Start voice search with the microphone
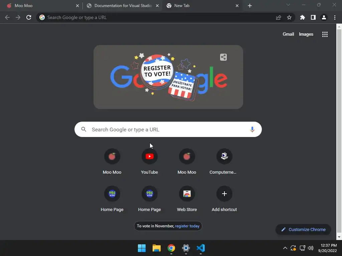The height and width of the screenshot is (256, 342). [x=252, y=130]
